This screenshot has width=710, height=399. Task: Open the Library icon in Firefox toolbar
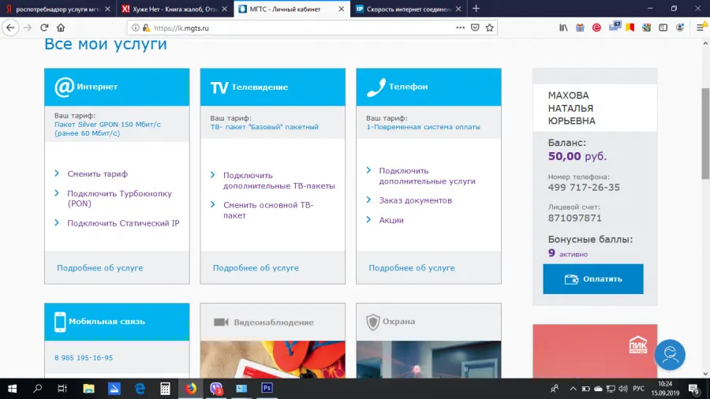tap(563, 28)
